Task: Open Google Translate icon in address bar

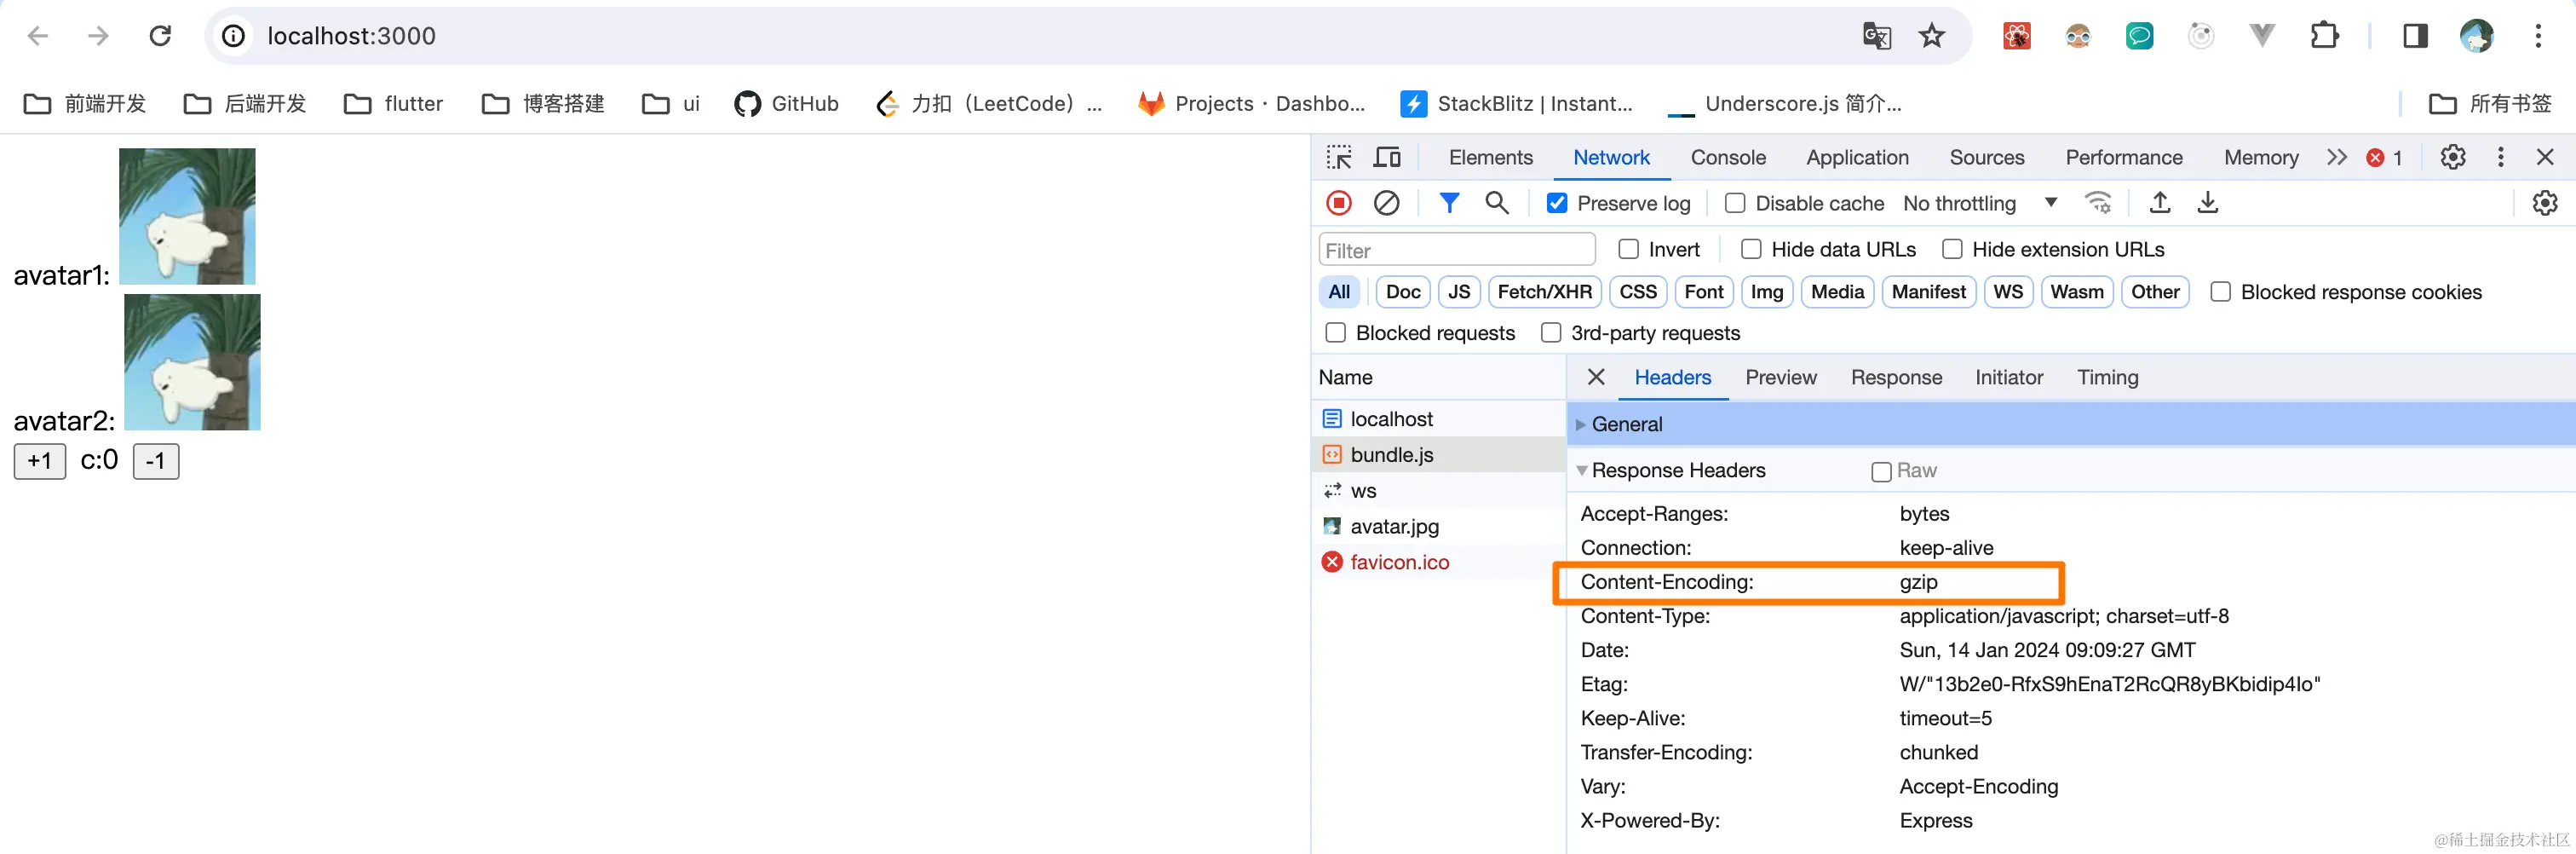Action: coord(1876,36)
